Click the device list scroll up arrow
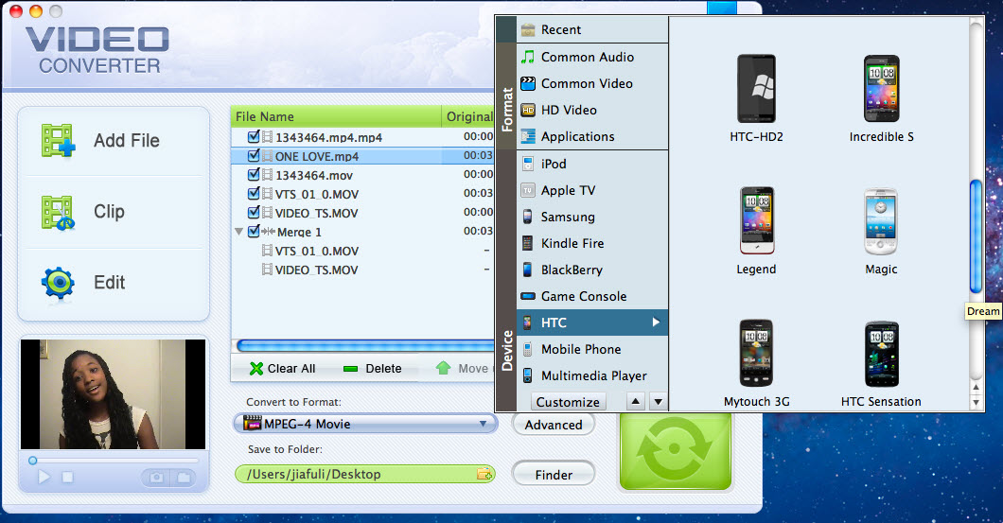 pyautogui.click(x=976, y=388)
